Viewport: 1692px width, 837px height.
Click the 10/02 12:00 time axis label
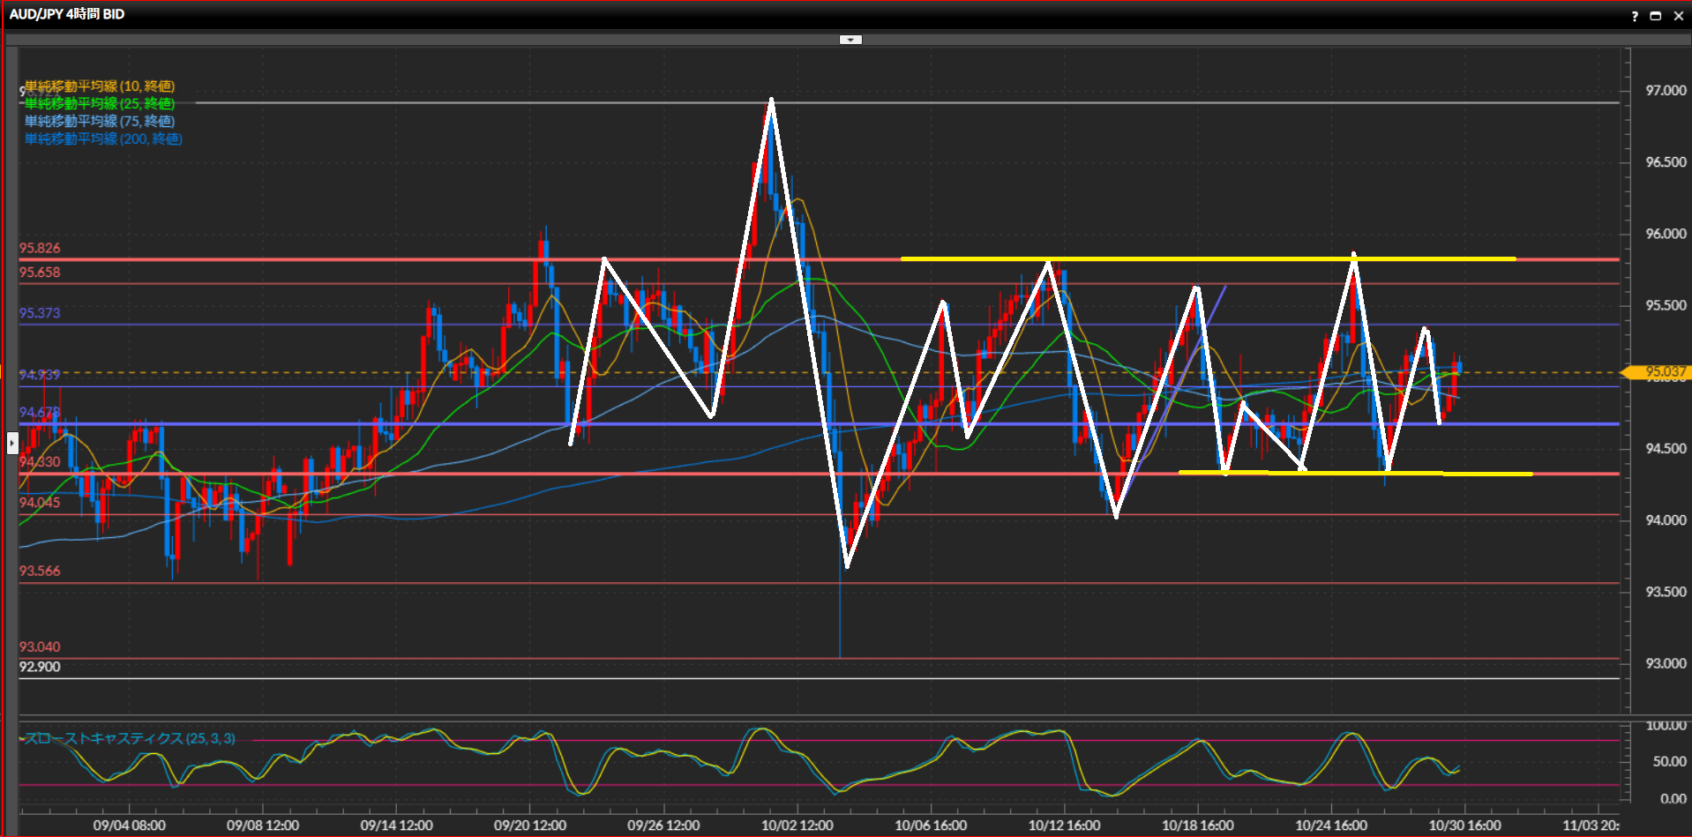[x=797, y=826]
